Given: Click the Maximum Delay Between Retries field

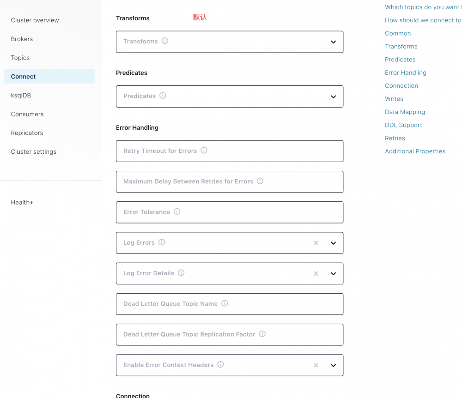Looking at the screenshot, I should coord(230,181).
